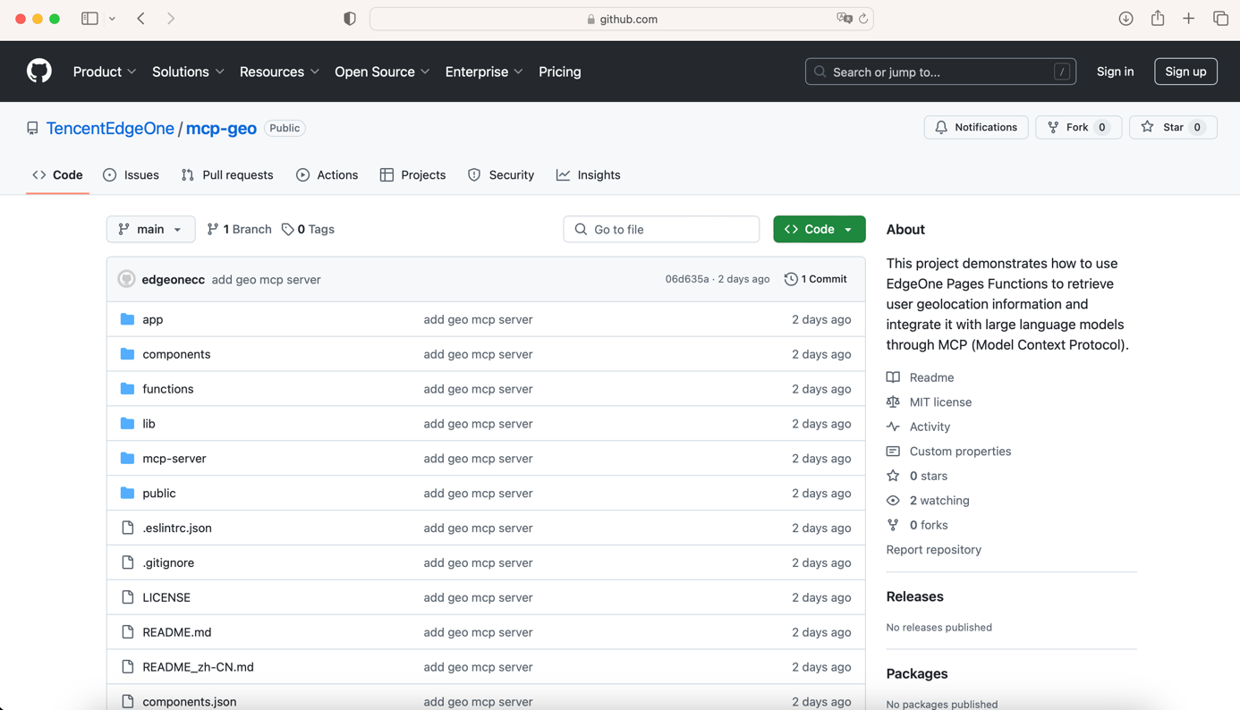The width and height of the screenshot is (1240, 710).
Task: Open Safari downloads icon
Action: (1126, 19)
